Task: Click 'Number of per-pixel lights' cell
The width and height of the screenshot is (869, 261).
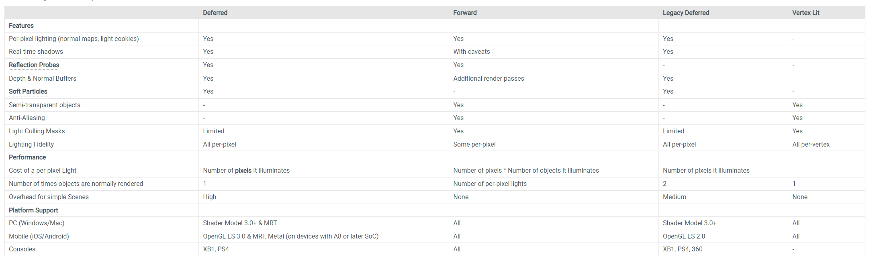Action: click(490, 184)
